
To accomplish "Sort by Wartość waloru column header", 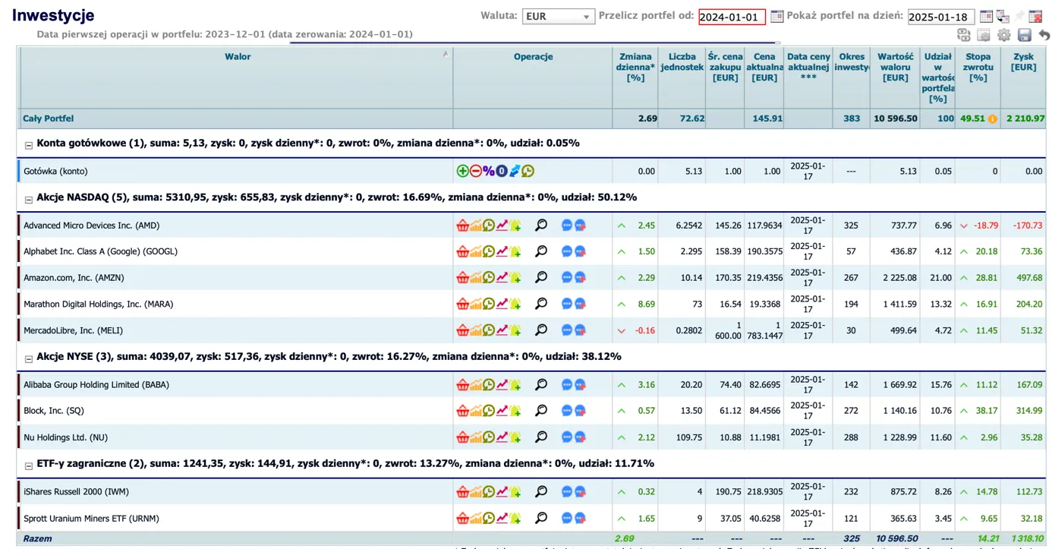I will click(895, 67).
